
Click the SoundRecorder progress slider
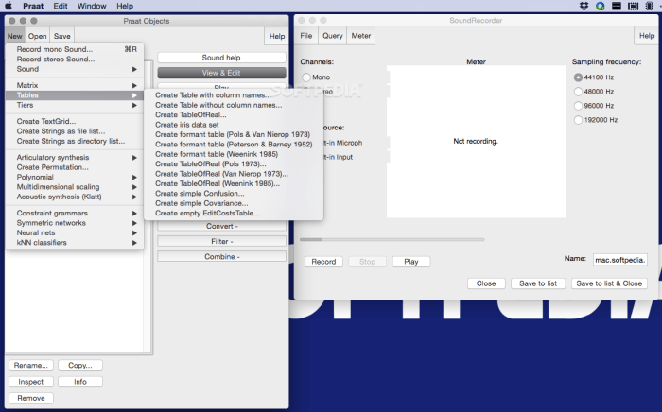click(x=392, y=239)
